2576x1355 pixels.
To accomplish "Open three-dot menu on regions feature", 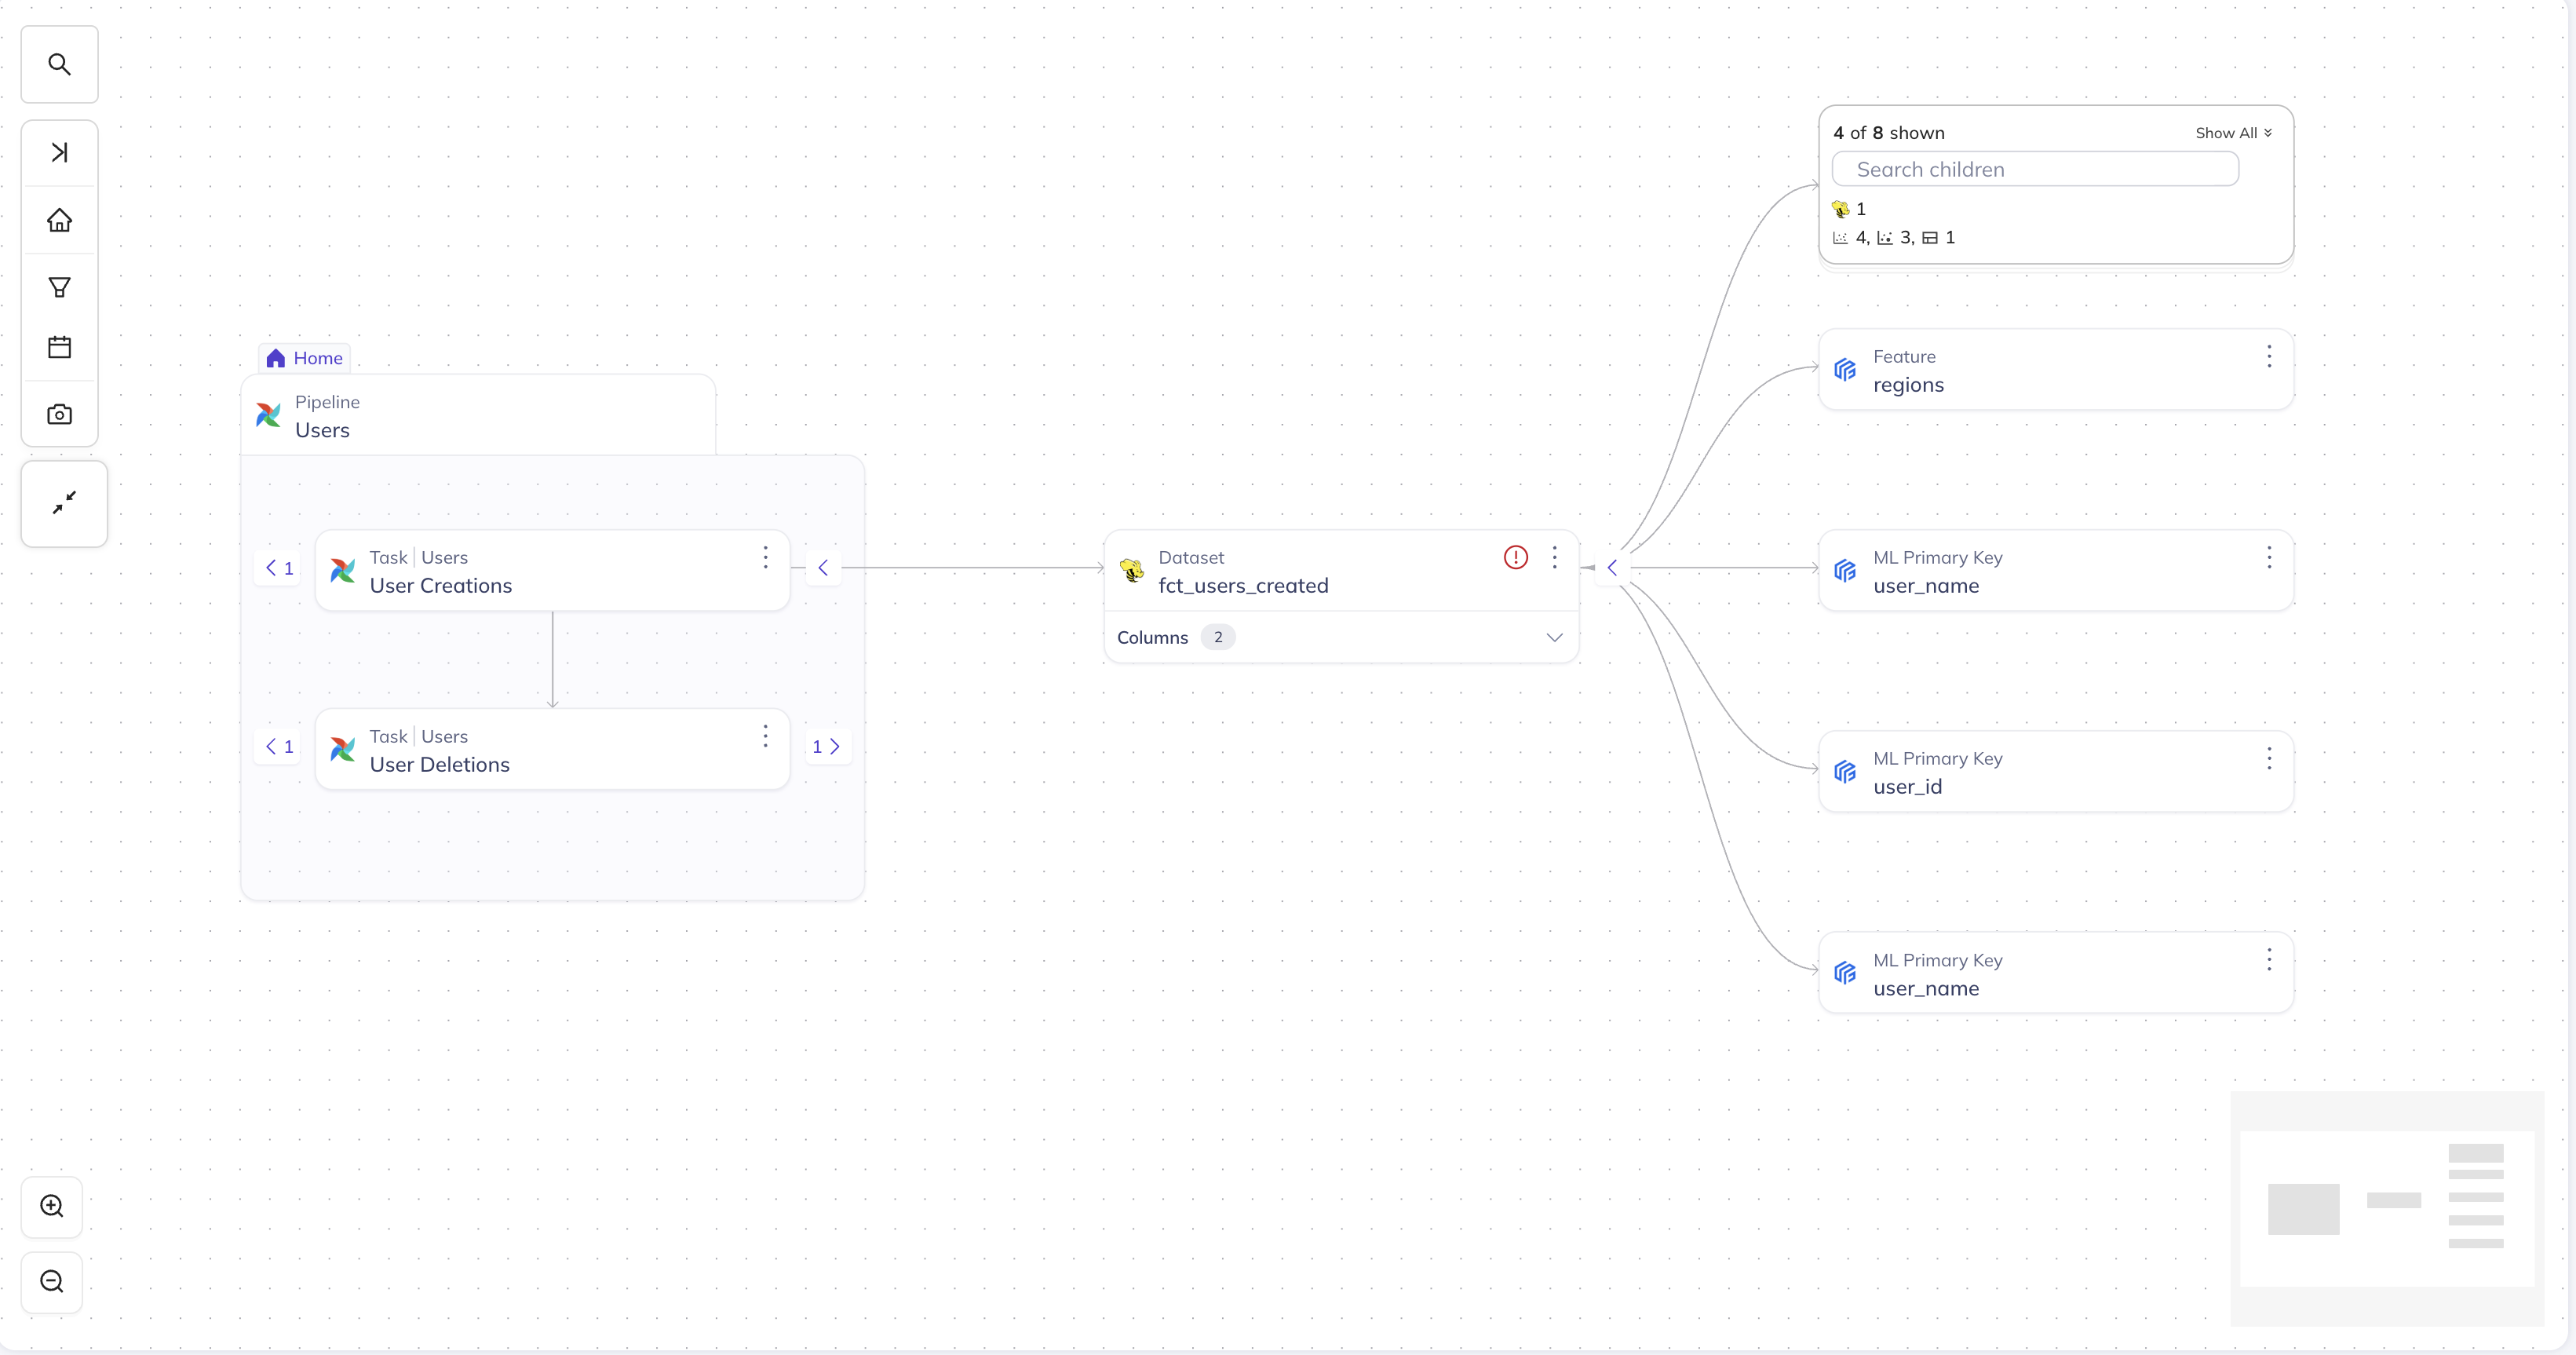I will click(x=2268, y=357).
